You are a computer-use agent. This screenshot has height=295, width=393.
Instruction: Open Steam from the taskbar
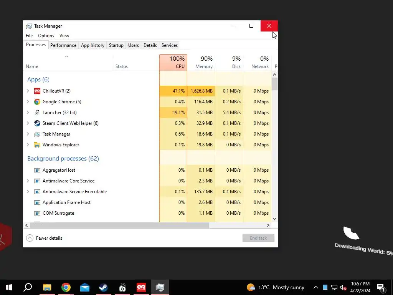click(103, 287)
